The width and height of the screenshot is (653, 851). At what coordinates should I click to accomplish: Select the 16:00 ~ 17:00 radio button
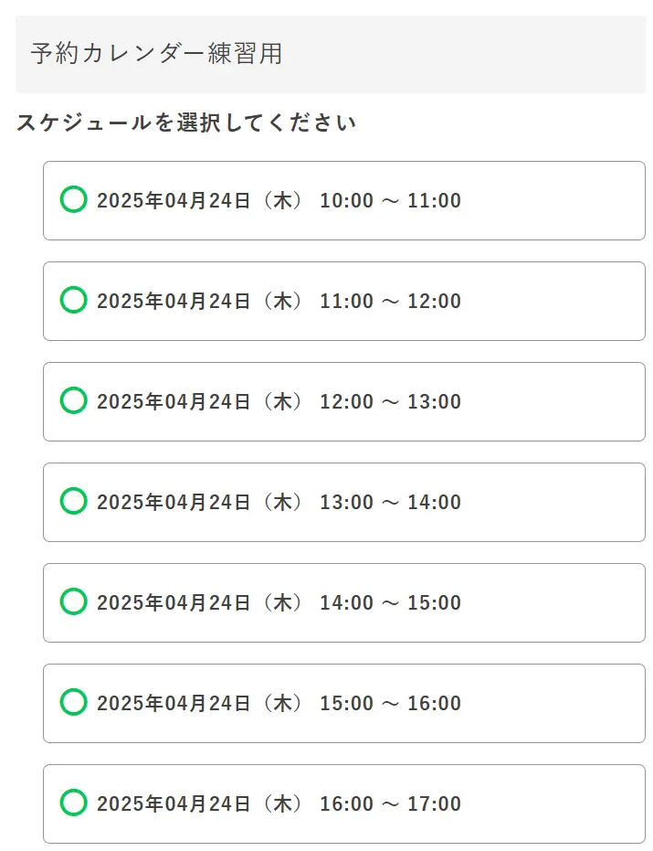[73, 803]
